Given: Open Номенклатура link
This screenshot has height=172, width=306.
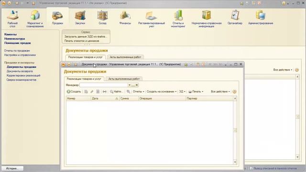Looking at the screenshot, I should (14, 39).
